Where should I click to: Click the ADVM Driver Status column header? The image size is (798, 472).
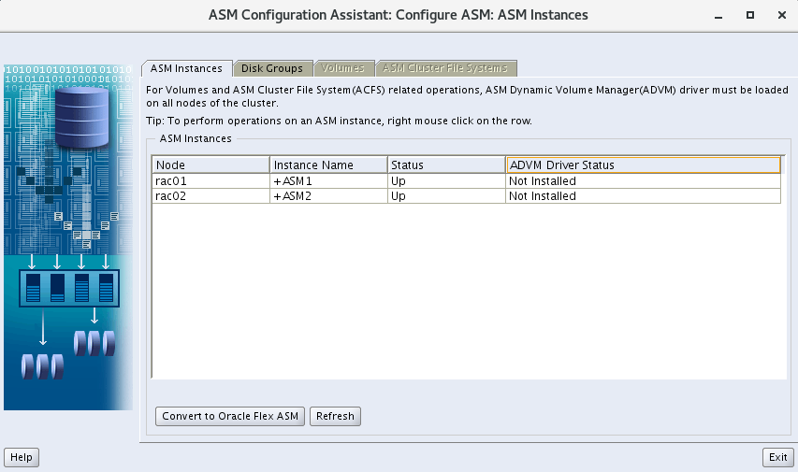643,165
